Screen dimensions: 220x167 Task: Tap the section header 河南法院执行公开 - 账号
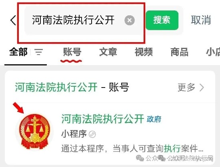[72, 87]
